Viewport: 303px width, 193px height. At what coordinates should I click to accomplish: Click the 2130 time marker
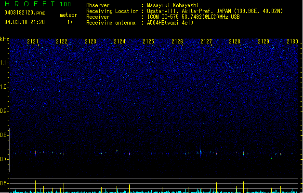coord(292,41)
